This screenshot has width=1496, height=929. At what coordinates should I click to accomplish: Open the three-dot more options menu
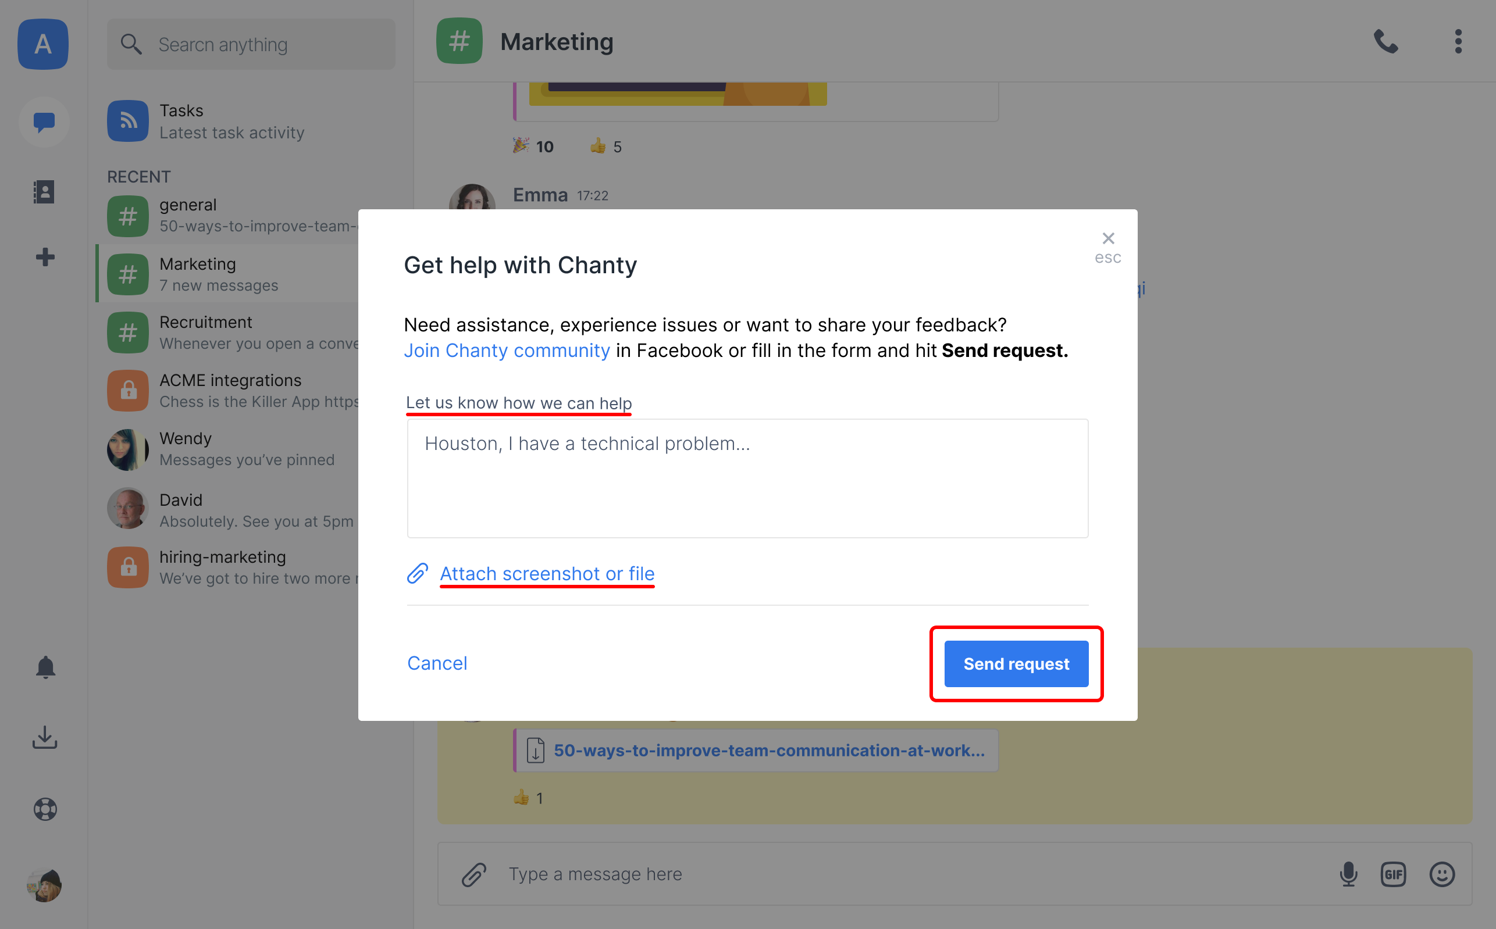(1458, 42)
